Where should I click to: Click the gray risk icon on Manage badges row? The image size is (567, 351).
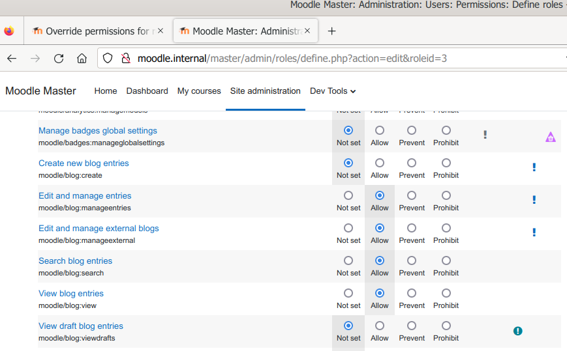485,135
